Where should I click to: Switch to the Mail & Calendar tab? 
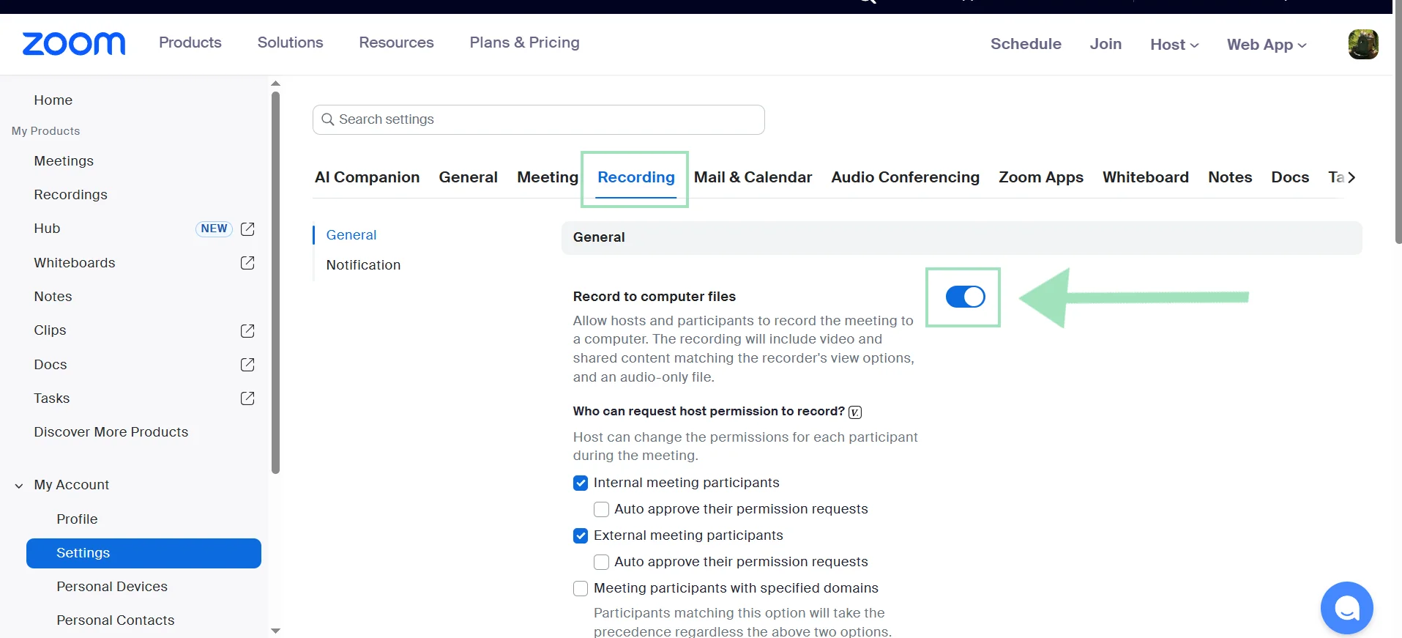753,177
